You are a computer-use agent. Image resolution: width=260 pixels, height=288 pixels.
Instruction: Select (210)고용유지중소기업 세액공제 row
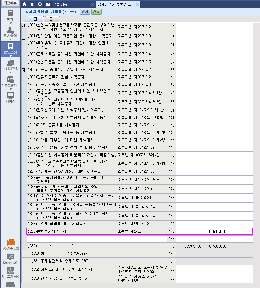click(x=140, y=85)
